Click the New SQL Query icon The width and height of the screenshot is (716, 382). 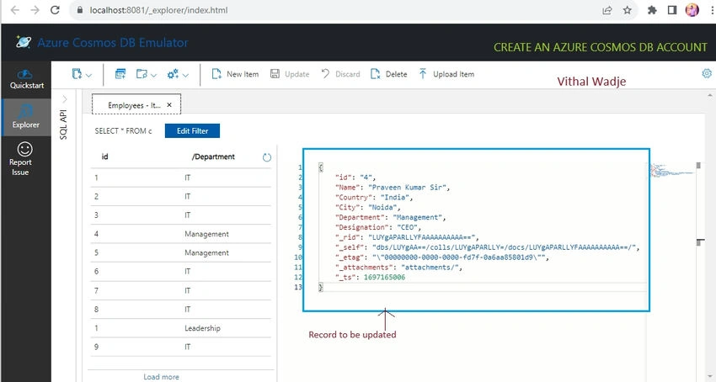pos(120,74)
